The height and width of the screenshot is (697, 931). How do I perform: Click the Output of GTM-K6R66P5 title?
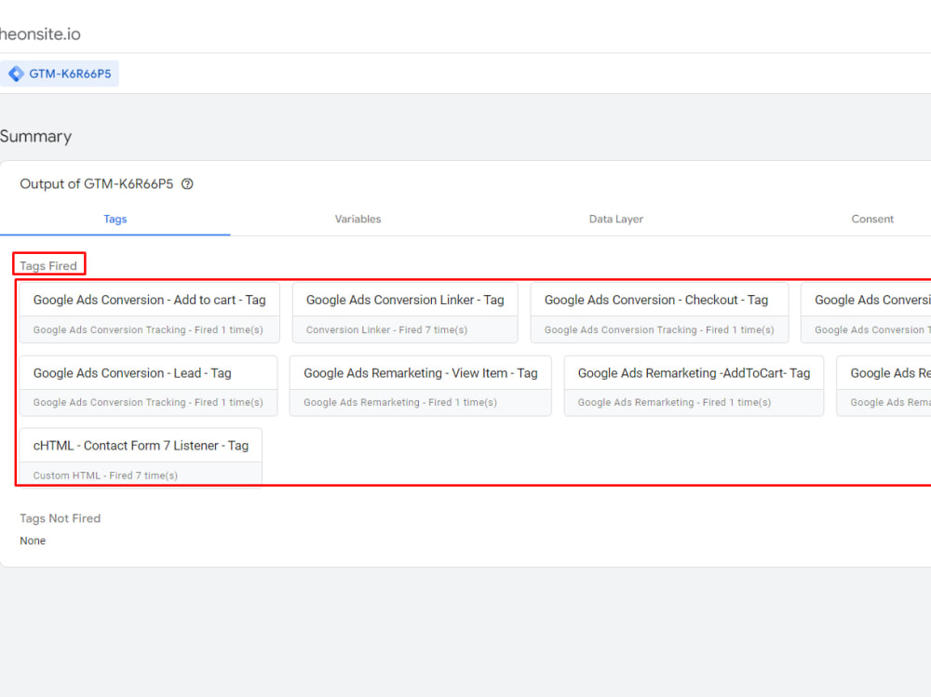click(96, 184)
